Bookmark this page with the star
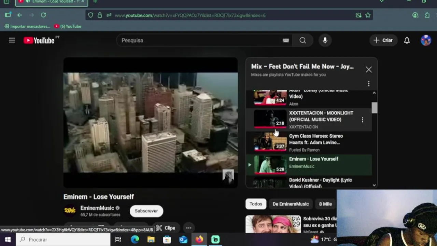Image resolution: width=437 pixels, height=246 pixels. pos(368,15)
